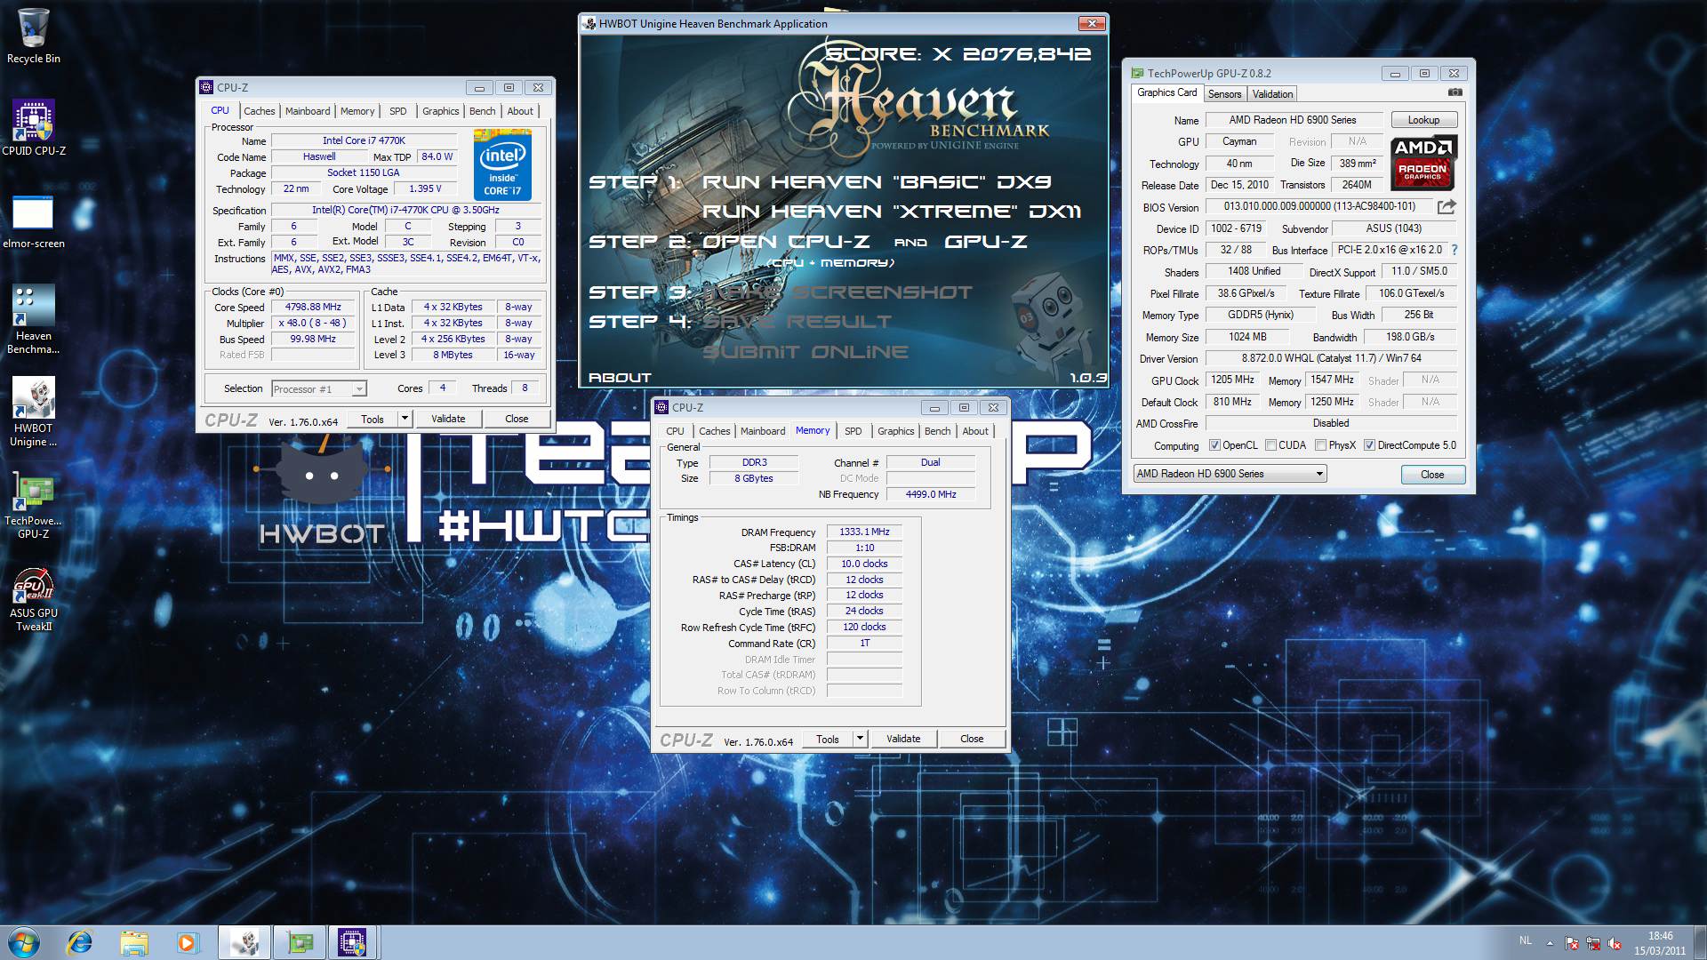Open the Windows Start menu
Viewport: 1707px width, 960px height.
click(x=24, y=942)
